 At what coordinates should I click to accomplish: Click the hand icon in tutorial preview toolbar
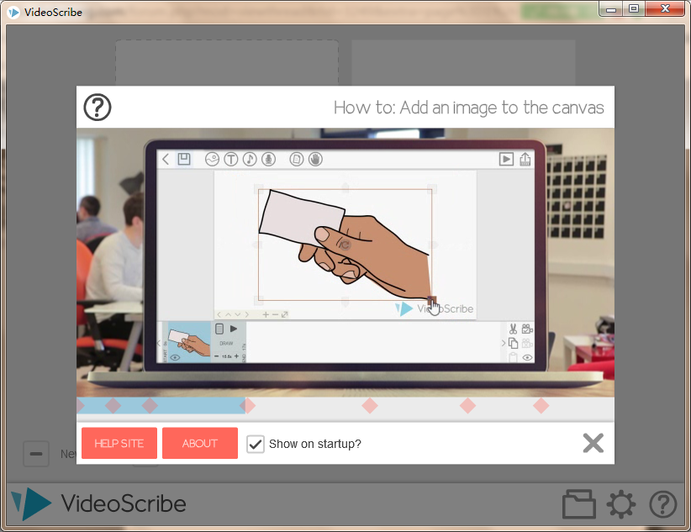click(315, 159)
